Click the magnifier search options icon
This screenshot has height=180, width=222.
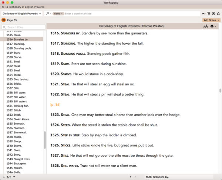coord(48,14)
